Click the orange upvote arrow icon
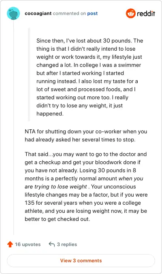 [10, 244]
